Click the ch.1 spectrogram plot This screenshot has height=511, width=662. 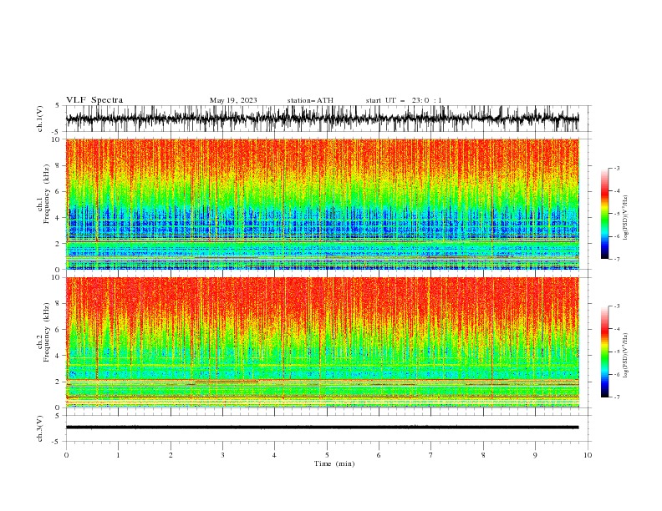(322, 204)
